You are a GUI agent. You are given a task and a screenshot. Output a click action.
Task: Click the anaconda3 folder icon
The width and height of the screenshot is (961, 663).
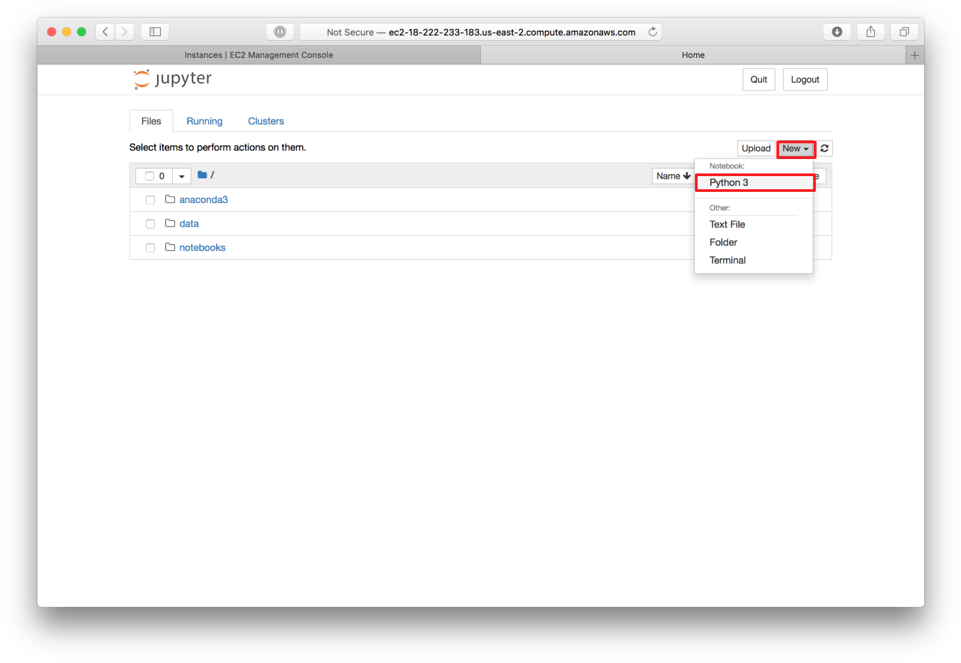170,199
